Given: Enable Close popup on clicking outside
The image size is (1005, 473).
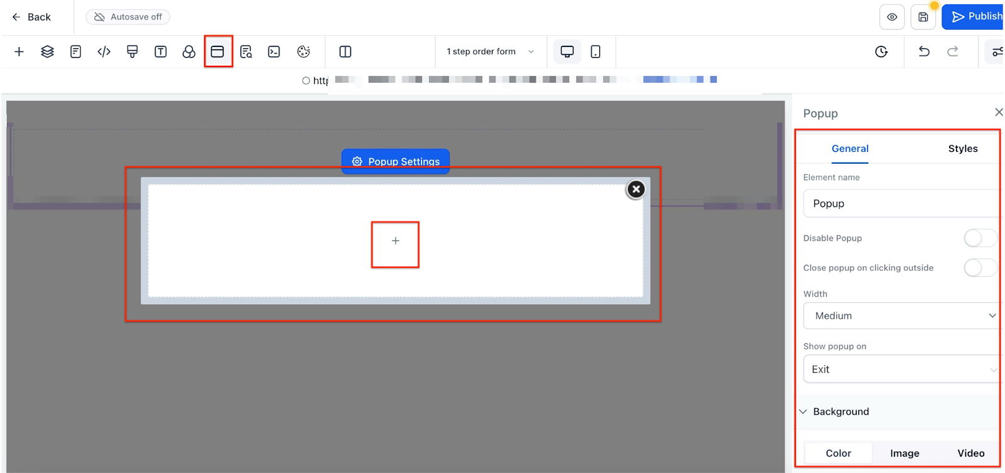Looking at the screenshot, I should pos(980,268).
